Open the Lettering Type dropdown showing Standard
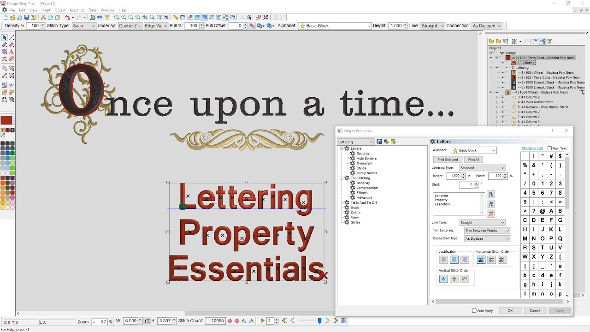This screenshot has height=332, width=590. coord(482,168)
